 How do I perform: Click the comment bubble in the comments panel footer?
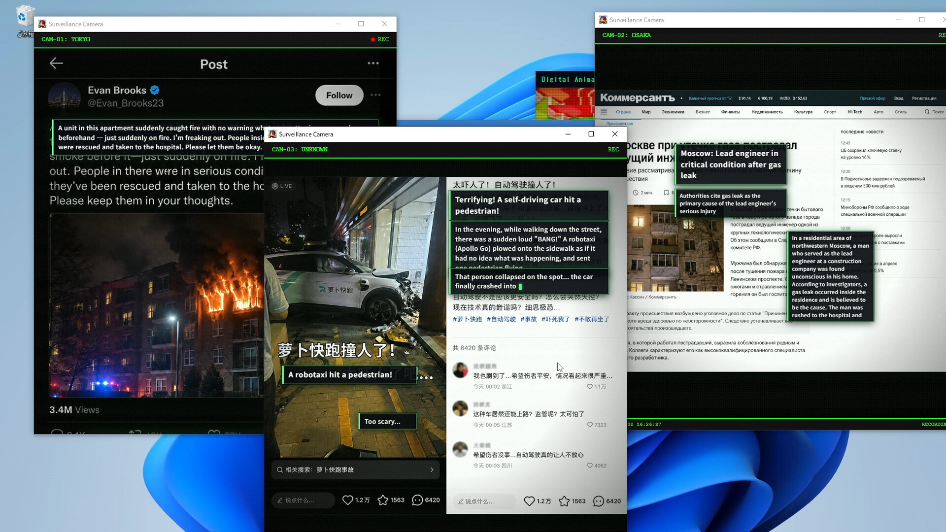pyautogui.click(x=599, y=501)
